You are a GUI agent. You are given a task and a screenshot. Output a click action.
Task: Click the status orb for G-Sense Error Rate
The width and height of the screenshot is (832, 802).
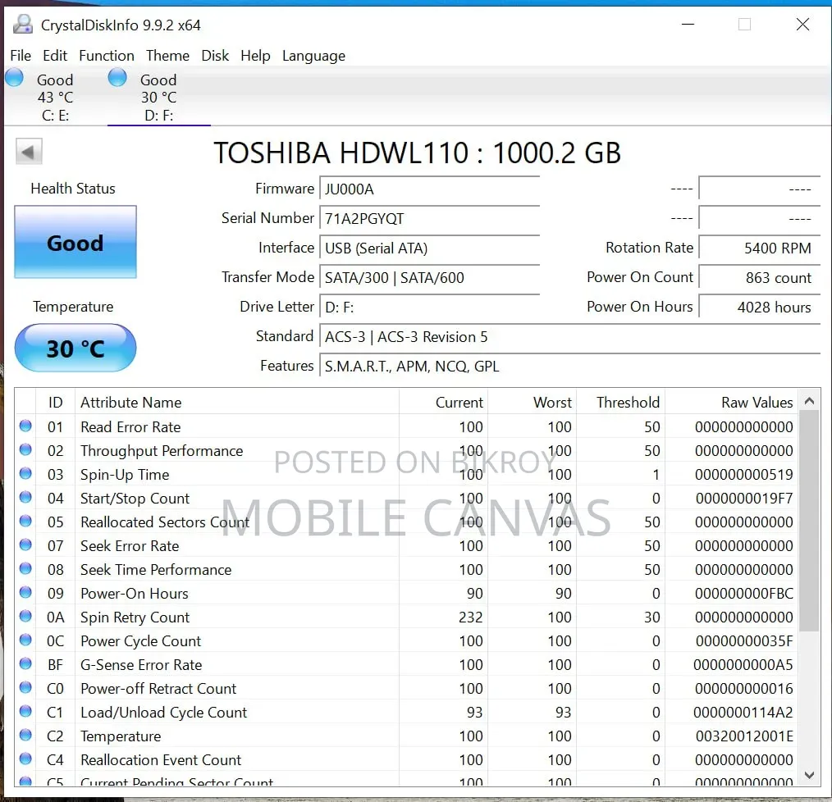25,663
